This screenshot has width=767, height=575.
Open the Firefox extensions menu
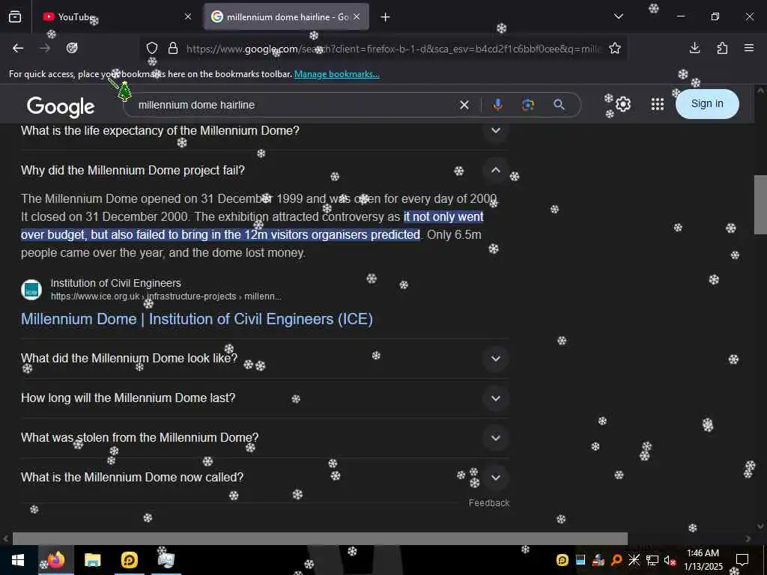pos(722,48)
